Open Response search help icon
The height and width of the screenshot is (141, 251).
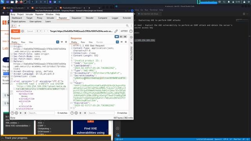72,113
